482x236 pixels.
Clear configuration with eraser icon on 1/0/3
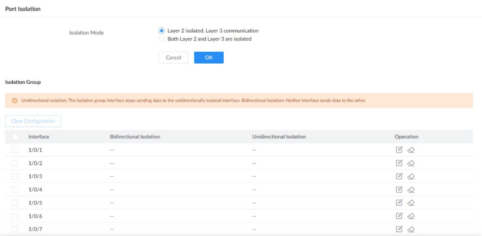411,177
